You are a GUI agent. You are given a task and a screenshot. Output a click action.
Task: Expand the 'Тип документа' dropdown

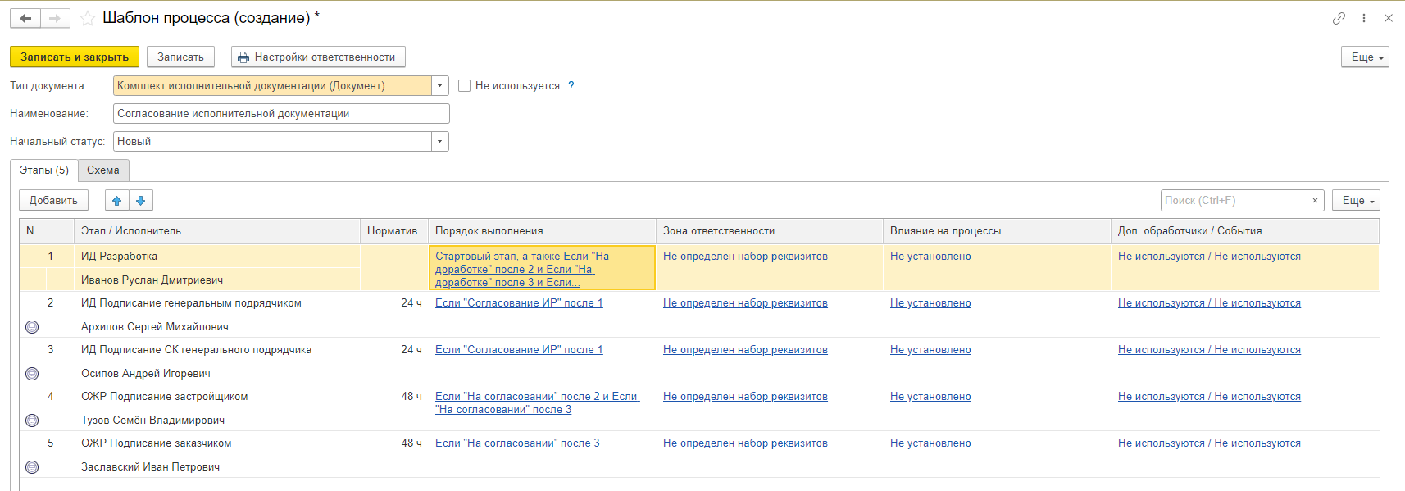tap(440, 85)
